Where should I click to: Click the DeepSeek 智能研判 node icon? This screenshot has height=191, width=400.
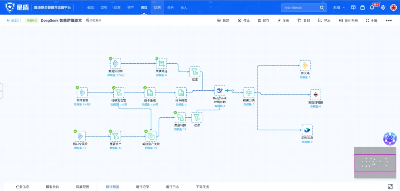(x=220, y=91)
